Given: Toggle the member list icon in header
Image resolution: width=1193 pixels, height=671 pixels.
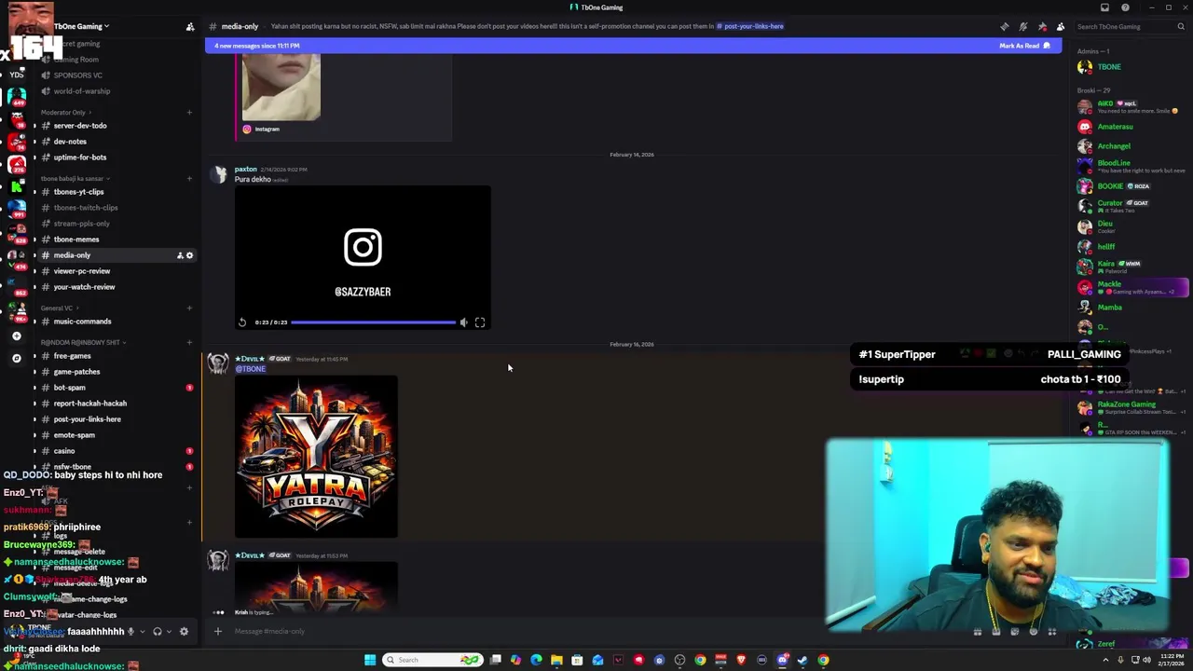Looking at the screenshot, I should pos(1060,26).
